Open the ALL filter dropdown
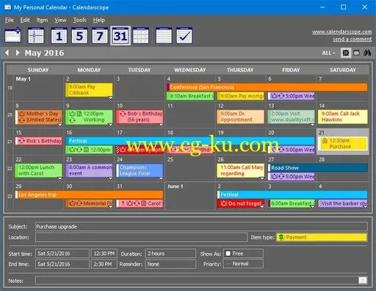Screen dimensions: 376x291 tap(328, 53)
